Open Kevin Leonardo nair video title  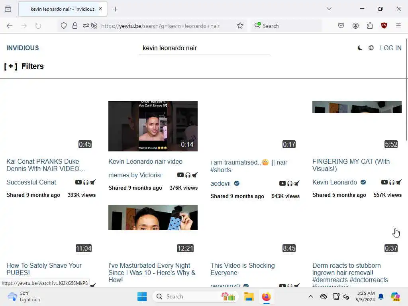click(145, 162)
